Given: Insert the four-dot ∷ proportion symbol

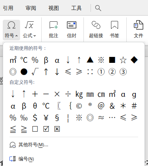Looking at the screenshot, I should (x=90, y=72).
